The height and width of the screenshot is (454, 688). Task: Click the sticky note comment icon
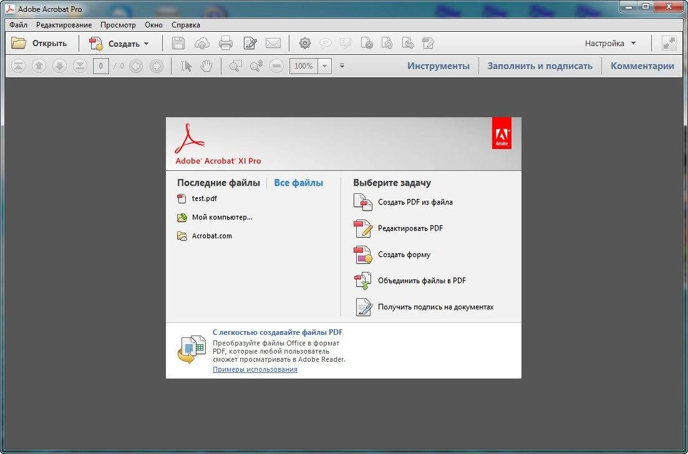[x=325, y=43]
